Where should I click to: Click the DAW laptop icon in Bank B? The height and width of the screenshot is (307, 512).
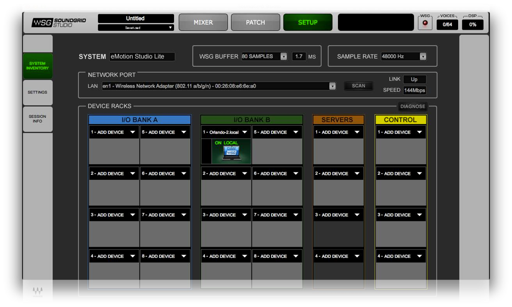[231, 153]
